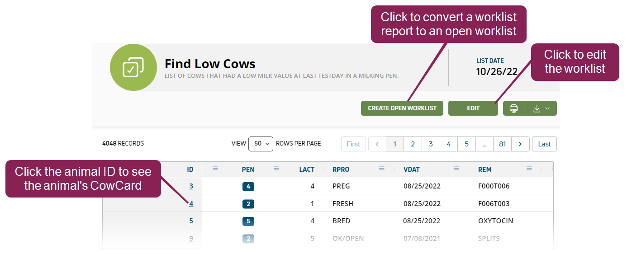Screen dimensions: 627x254
Task: Go to previous page arrow
Action: click(x=377, y=144)
